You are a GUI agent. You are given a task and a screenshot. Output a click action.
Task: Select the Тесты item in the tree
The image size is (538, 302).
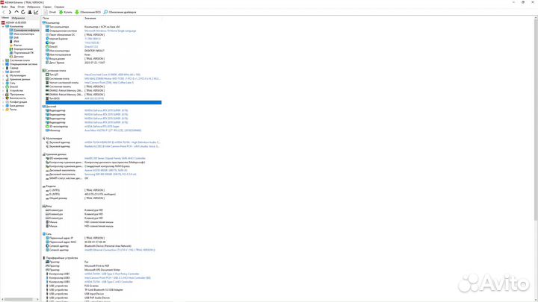pyautogui.click(x=13, y=109)
